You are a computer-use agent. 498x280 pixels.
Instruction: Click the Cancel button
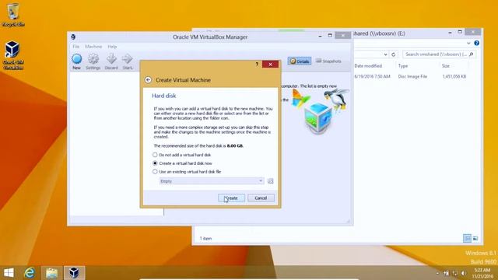(261, 198)
